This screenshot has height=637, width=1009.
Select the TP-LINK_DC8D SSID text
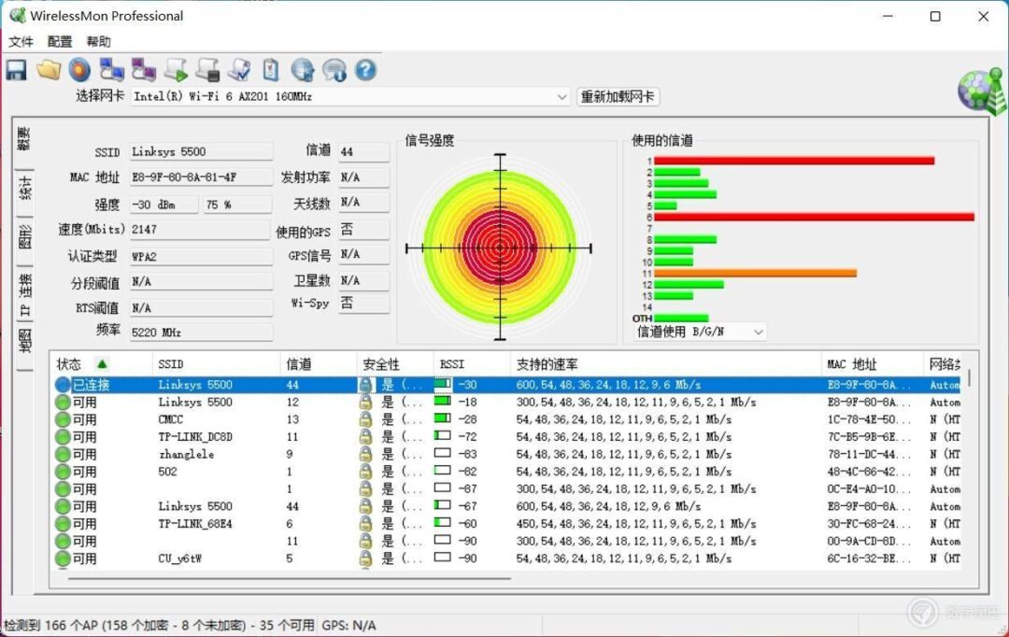(195, 437)
